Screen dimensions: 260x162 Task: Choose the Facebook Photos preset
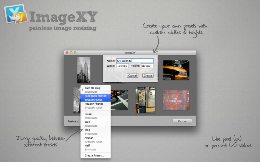click(x=96, y=98)
